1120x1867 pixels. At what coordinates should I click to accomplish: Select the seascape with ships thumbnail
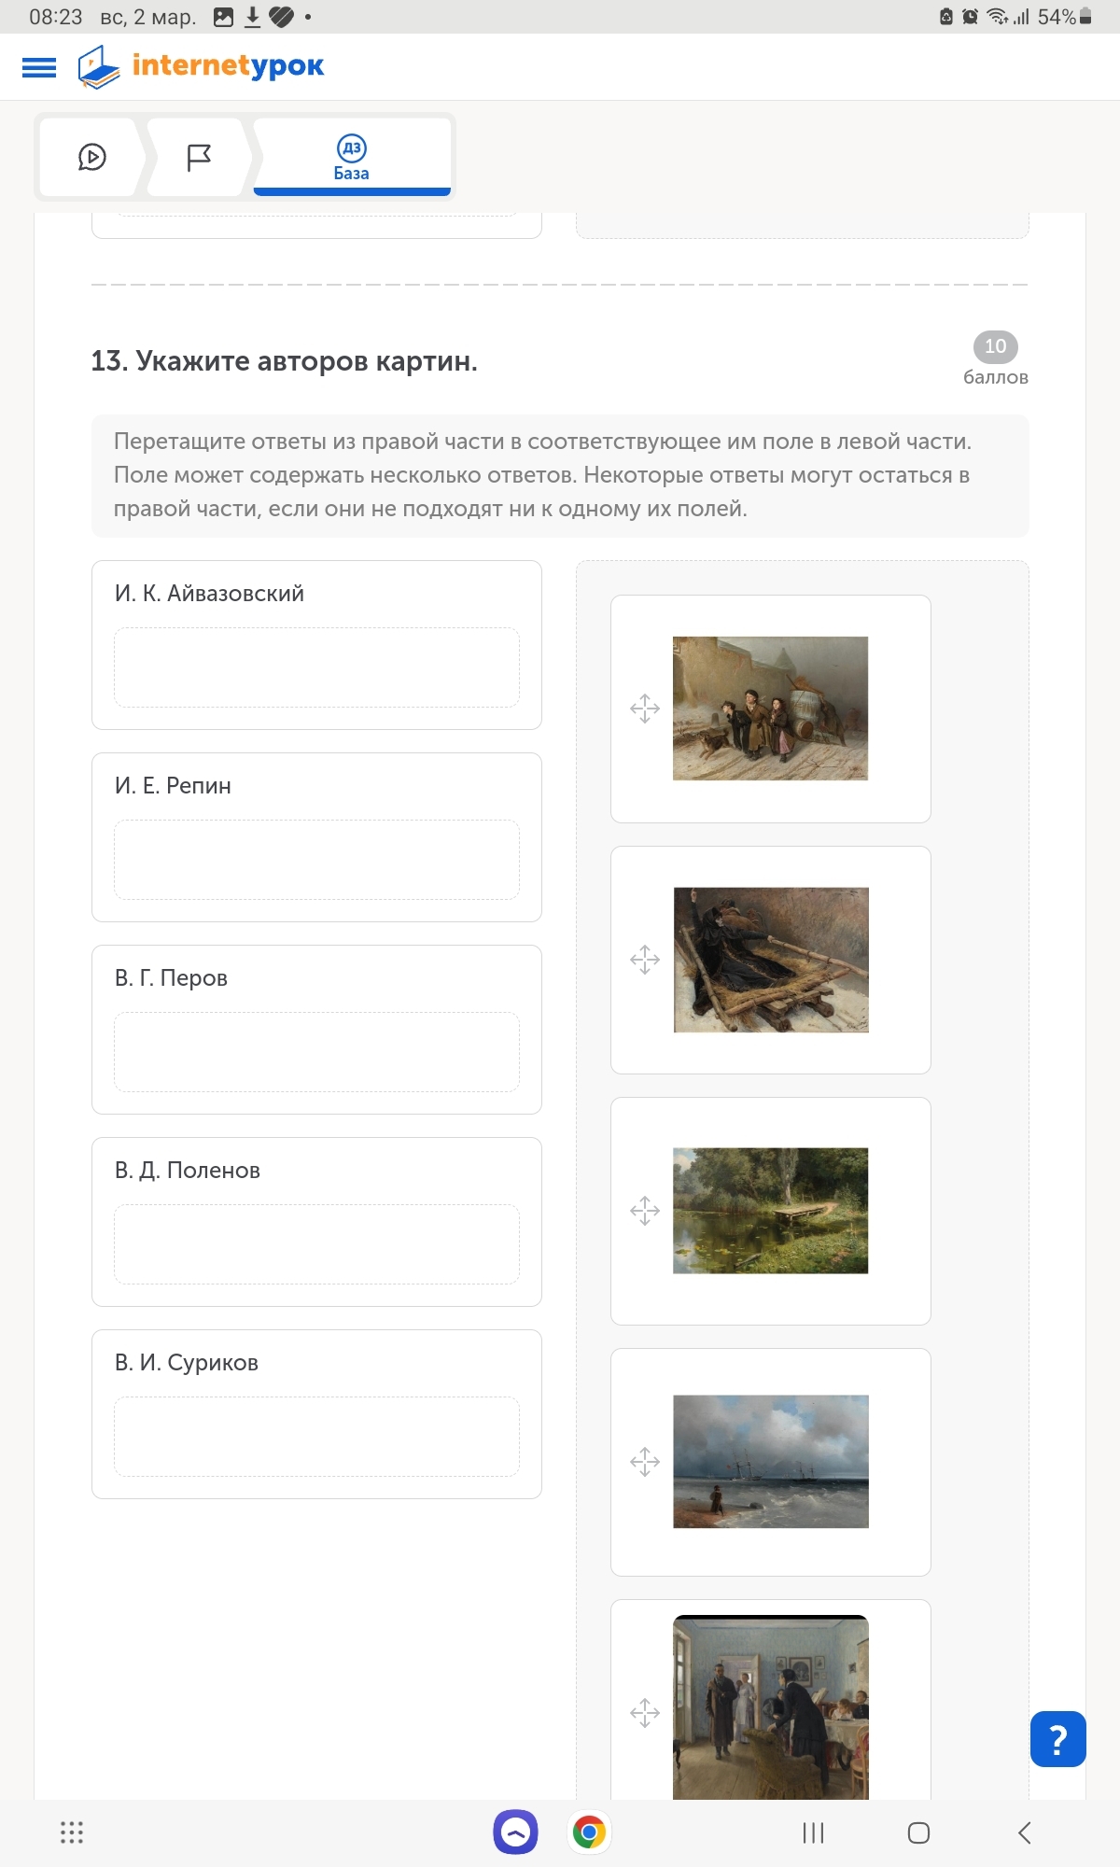pyautogui.click(x=770, y=1462)
